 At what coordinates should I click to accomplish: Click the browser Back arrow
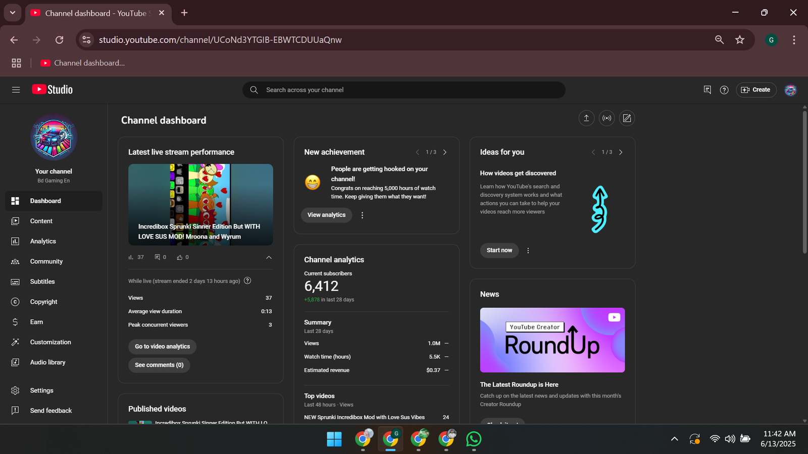14,40
